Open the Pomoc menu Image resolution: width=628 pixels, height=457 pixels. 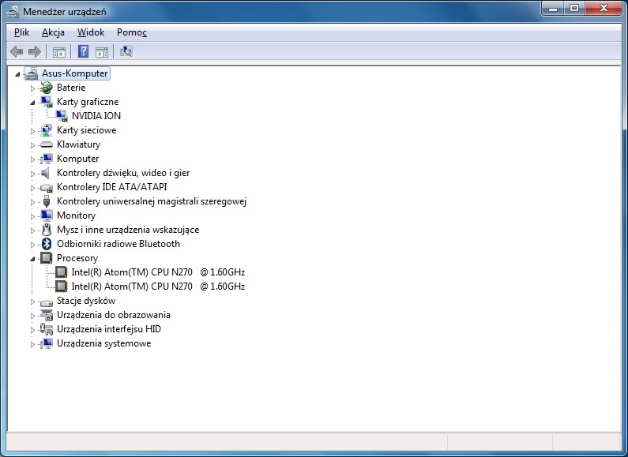pyautogui.click(x=132, y=32)
